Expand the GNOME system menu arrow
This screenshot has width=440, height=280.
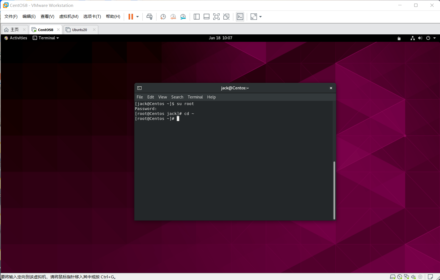click(x=435, y=38)
